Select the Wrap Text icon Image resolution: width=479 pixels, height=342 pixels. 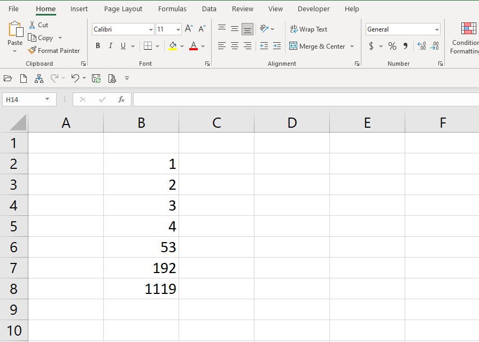(x=308, y=29)
